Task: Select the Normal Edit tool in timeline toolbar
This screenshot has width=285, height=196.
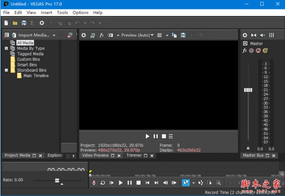Action: pyautogui.click(x=186, y=183)
